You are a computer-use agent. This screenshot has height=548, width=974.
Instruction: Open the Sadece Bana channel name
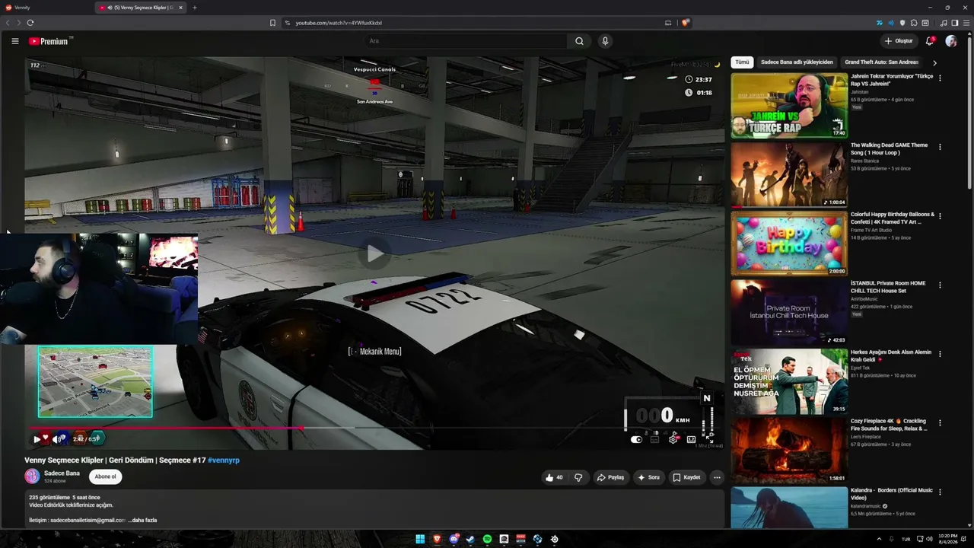click(62, 473)
